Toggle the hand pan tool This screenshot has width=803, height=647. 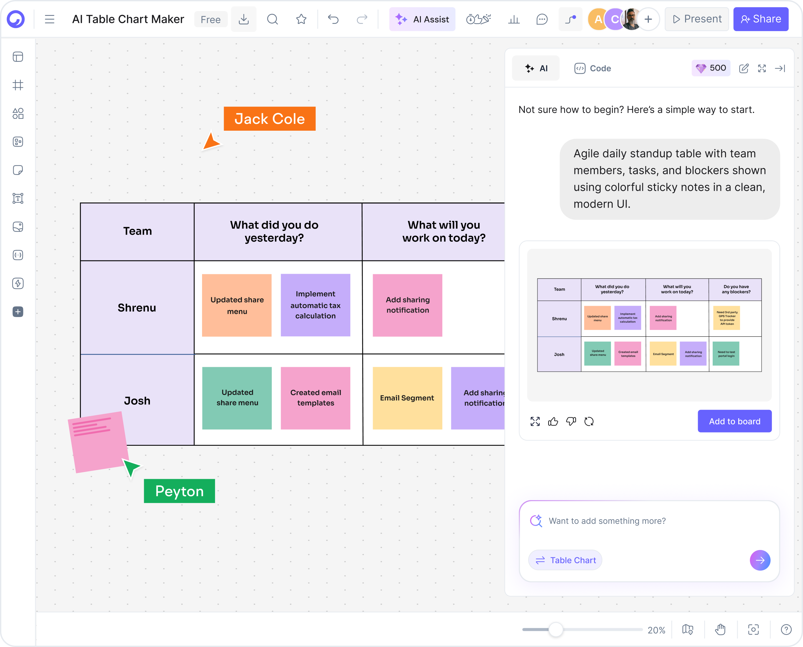720,630
